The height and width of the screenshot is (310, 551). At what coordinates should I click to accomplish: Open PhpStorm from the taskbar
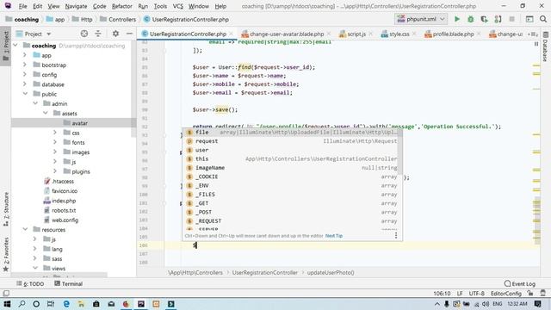(141, 304)
